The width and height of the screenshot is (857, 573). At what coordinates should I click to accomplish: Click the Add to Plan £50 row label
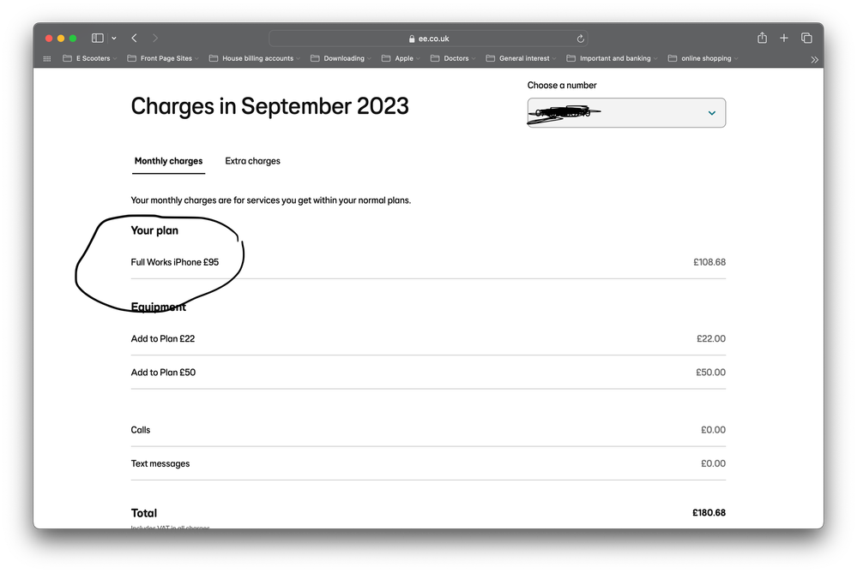tap(163, 373)
